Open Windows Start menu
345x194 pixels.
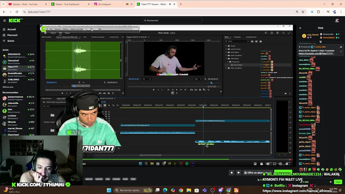pyautogui.click(x=109, y=190)
